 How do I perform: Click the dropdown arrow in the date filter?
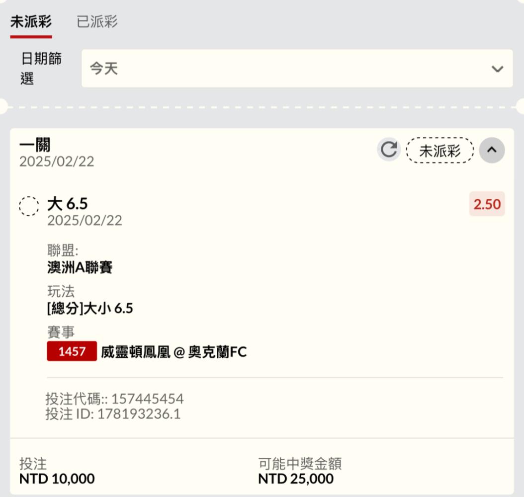(497, 69)
